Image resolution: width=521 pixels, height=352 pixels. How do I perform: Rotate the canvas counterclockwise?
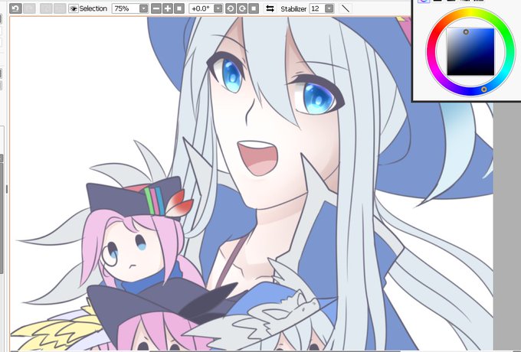tap(231, 8)
